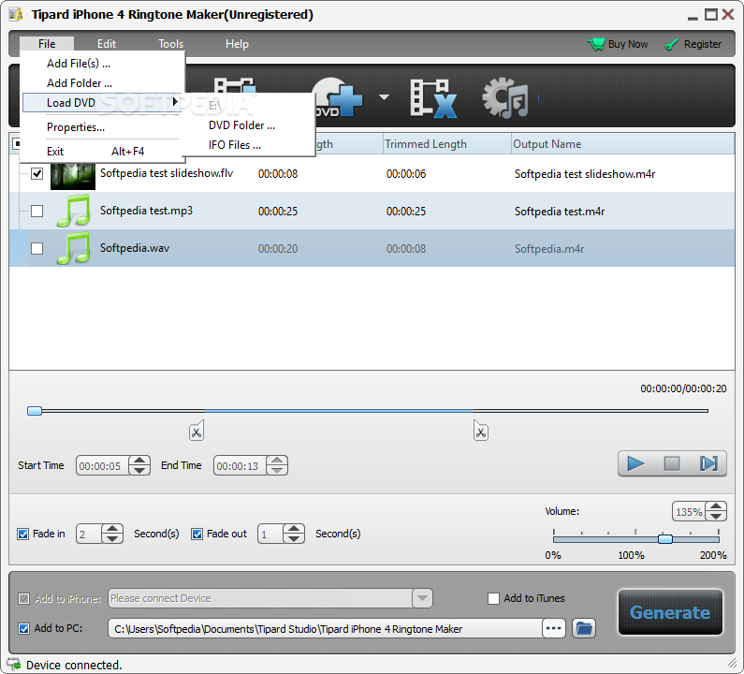Viewport: 744px width, 674px height.
Task: Click the end trim scissors marker
Action: click(x=481, y=431)
